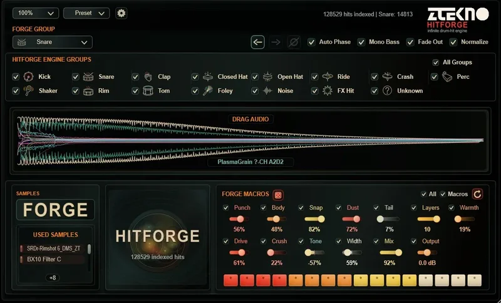
Task: Adjust the Warmth slider at 19%
Action: (x=464, y=219)
